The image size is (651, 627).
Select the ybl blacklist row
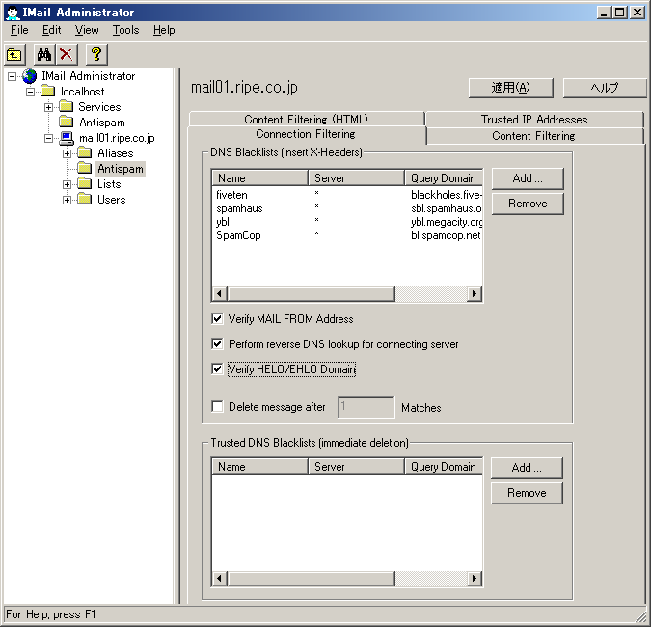(347, 222)
